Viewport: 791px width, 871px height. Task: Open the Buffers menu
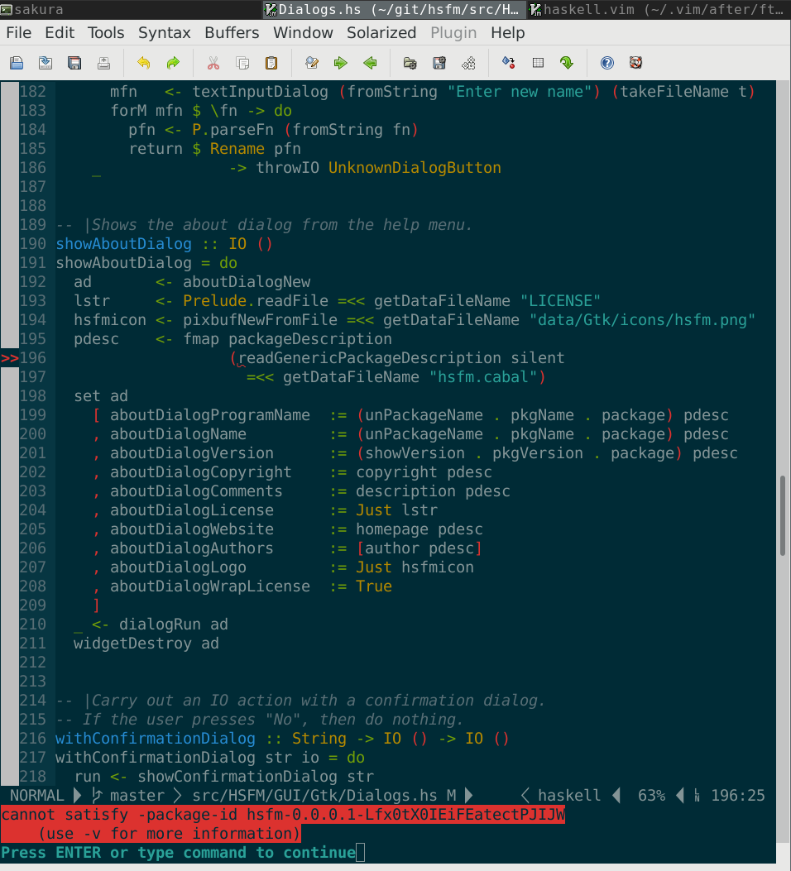click(232, 33)
